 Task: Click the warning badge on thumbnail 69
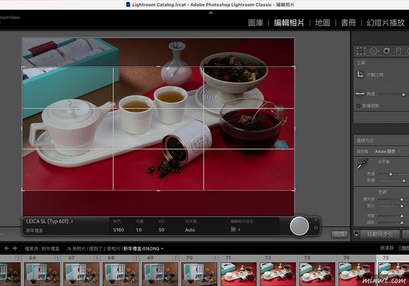click(176, 258)
